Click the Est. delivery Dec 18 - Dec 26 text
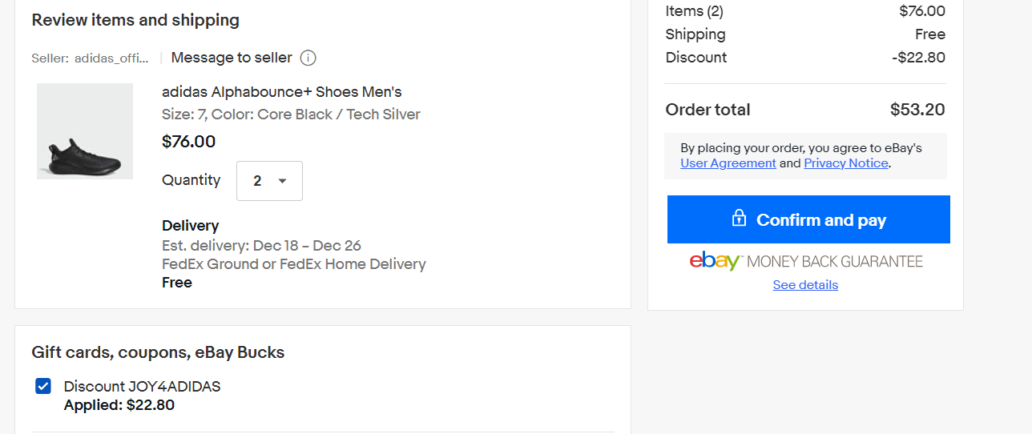Screen dimensions: 1032x434 click(x=261, y=245)
